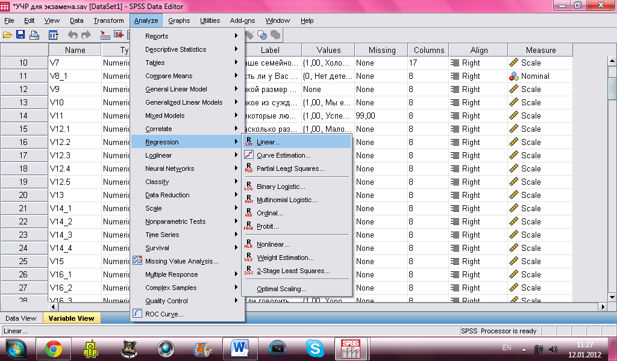Click the Missing cell showing 99,00
This screenshot has height=361, width=617.
(381, 116)
